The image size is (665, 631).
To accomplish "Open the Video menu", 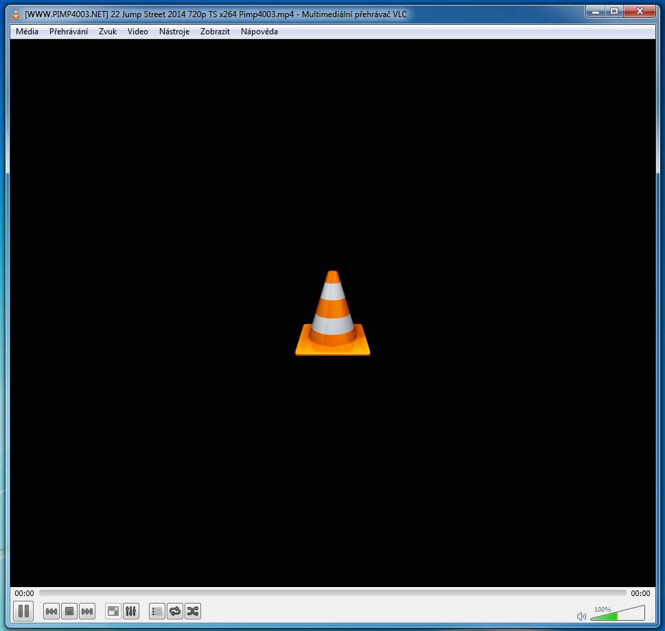I will [137, 32].
